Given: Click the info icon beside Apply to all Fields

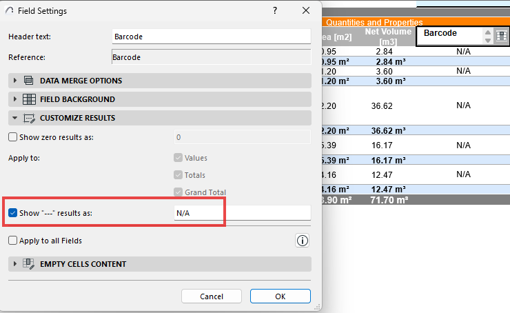Looking at the screenshot, I should pyautogui.click(x=303, y=241).
